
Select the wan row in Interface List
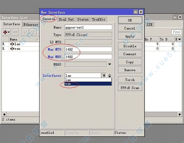click(x=21, y=49)
